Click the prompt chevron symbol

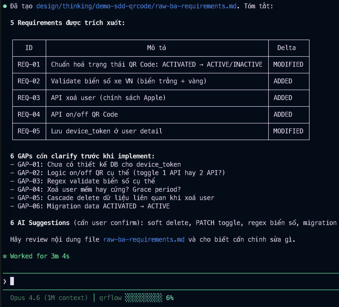point(5,281)
